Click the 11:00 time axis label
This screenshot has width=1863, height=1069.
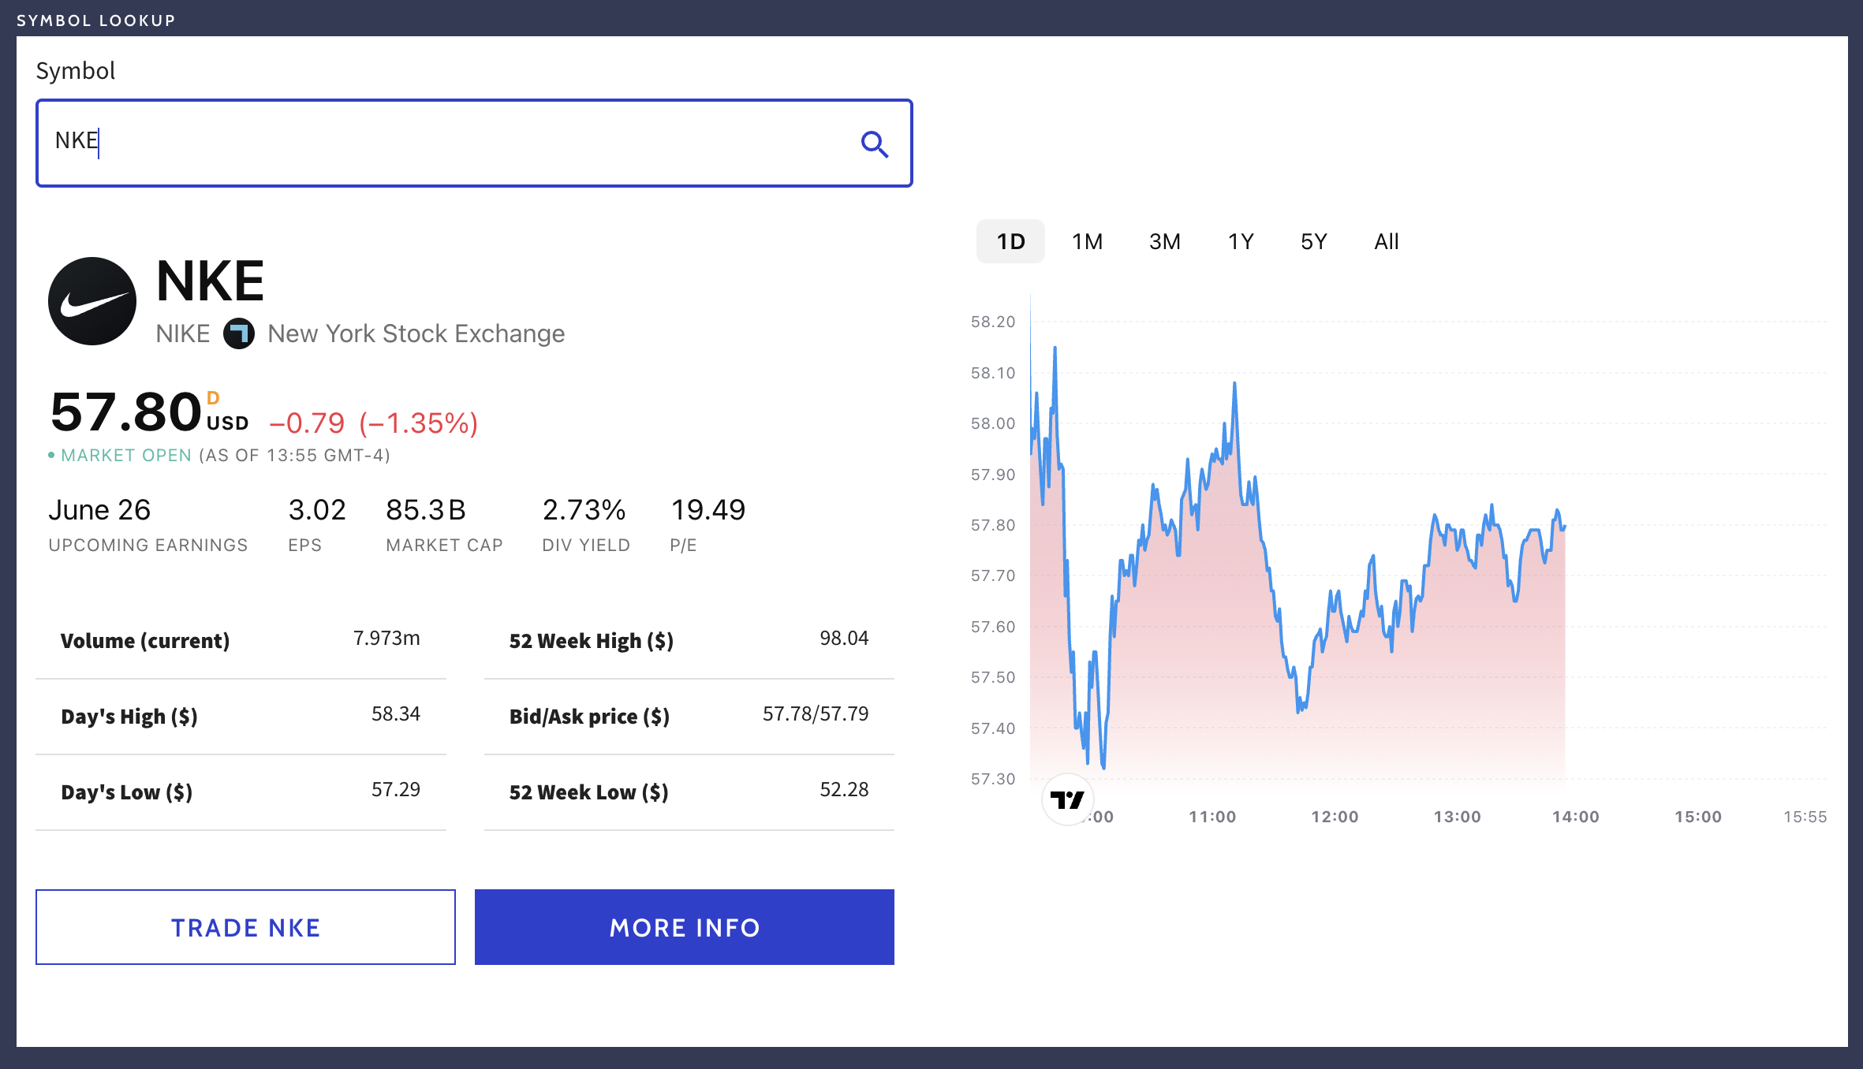1212,817
